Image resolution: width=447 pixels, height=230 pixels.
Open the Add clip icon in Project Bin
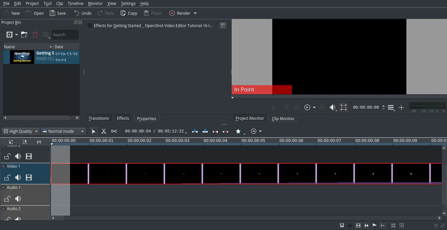(x=9, y=34)
